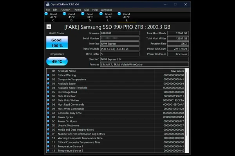Click the Interface field NVM Express
Screen dimensions: 235x156
click(x=119, y=44)
